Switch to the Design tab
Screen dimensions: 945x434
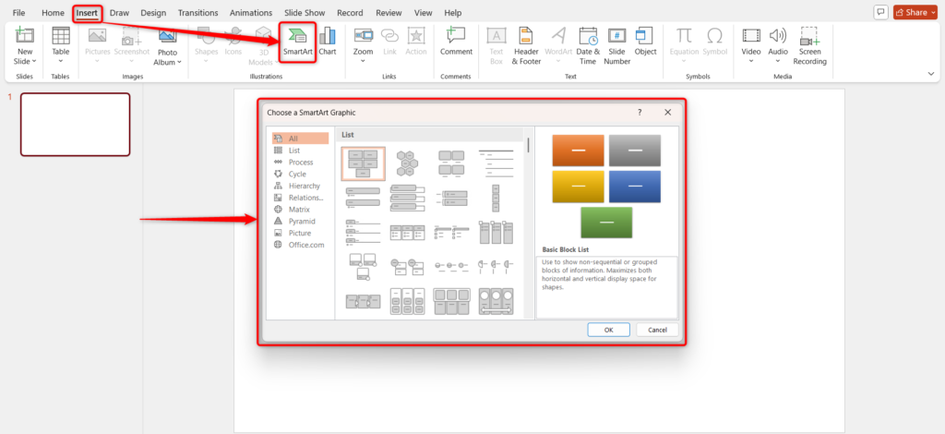click(154, 13)
